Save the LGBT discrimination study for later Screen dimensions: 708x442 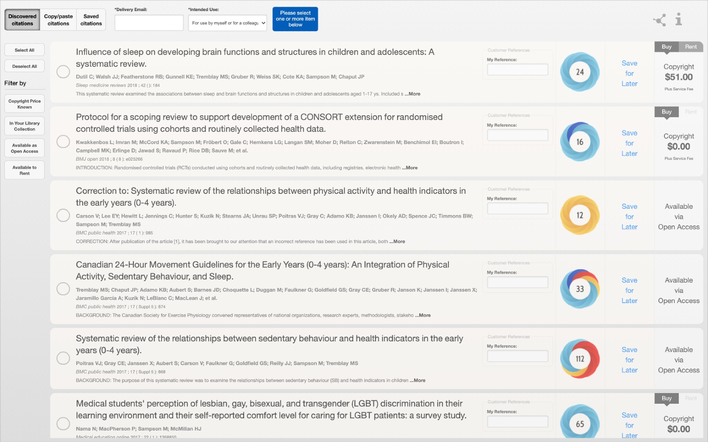(x=629, y=425)
